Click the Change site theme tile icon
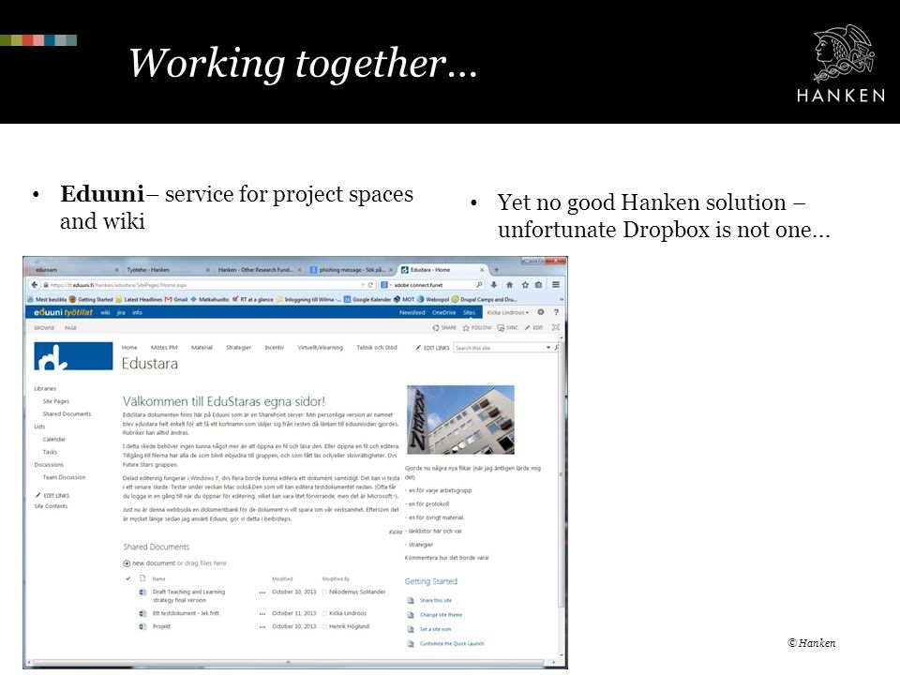This screenshot has height=675, width=900. click(x=411, y=615)
